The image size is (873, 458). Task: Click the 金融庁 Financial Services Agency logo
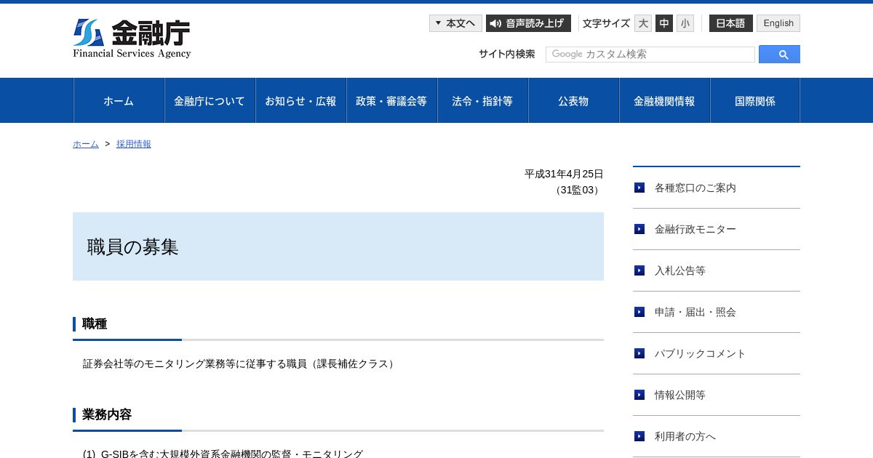pyautogui.click(x=132, y=39)
